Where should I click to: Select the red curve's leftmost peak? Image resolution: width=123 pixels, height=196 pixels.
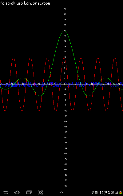14,58
